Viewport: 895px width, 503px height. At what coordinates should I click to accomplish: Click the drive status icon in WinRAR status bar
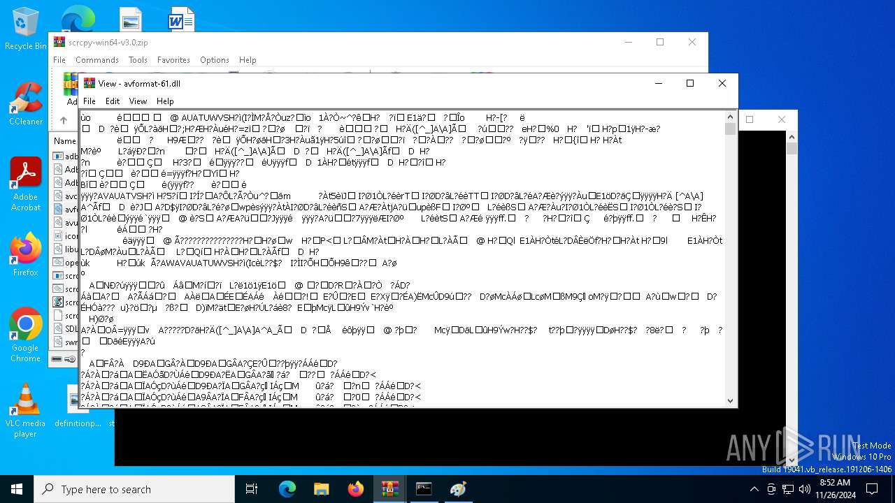(57, 359)
